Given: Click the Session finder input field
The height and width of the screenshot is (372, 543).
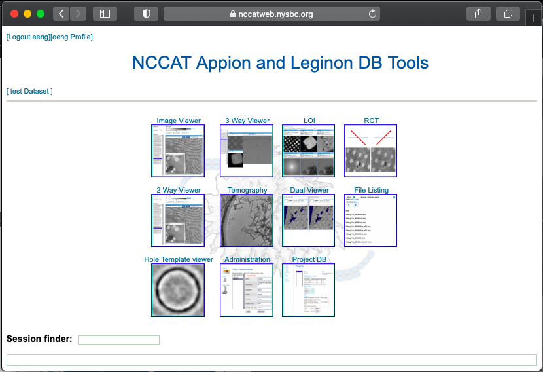Looking at the screenshot, I should point(119,340).
